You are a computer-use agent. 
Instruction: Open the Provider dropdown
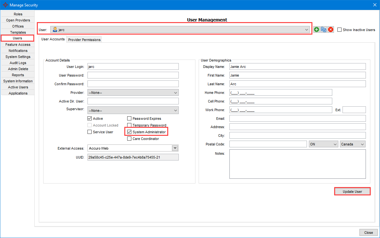pos(175,92)
